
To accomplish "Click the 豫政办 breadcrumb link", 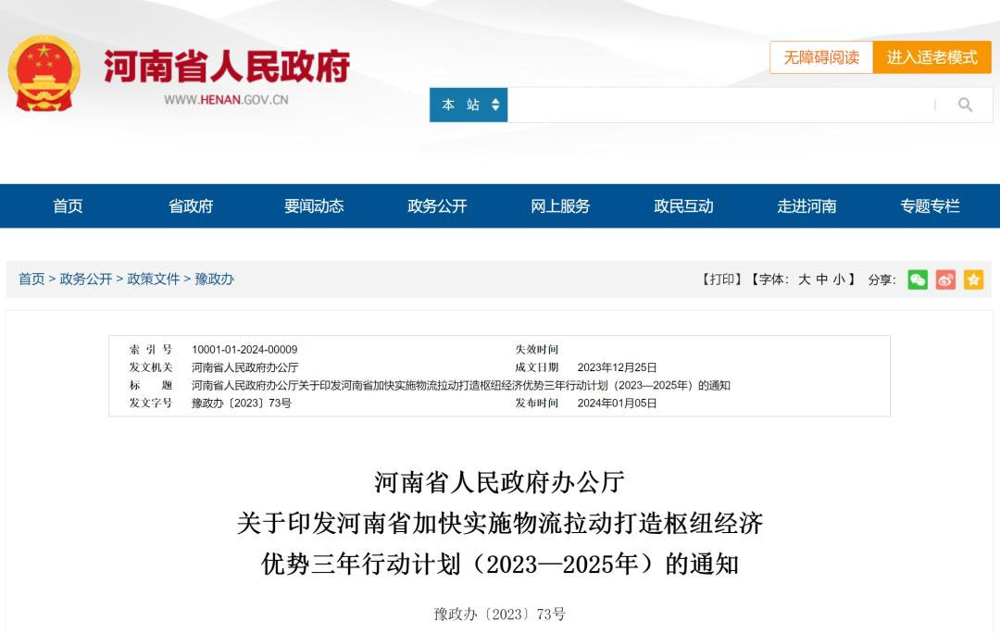I will pos(214,279).
